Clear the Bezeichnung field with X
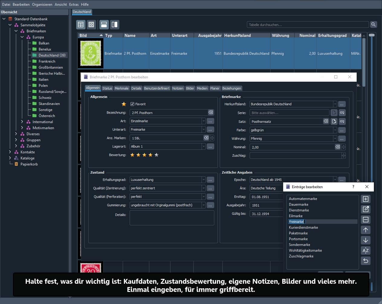Screen dimensions: 382x304 tap(211, 113)
